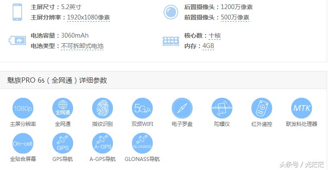Click the camera lens icon
The image size is (328, 170).
click(171, 12)
